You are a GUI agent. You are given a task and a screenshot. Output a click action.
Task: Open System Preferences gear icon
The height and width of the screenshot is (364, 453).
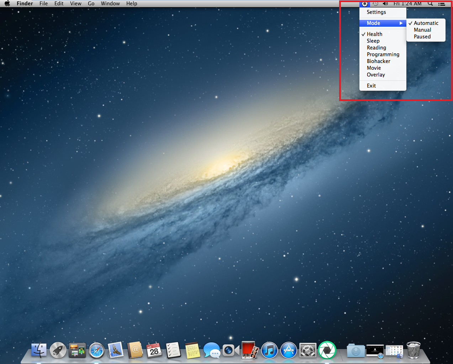(308, 350)
